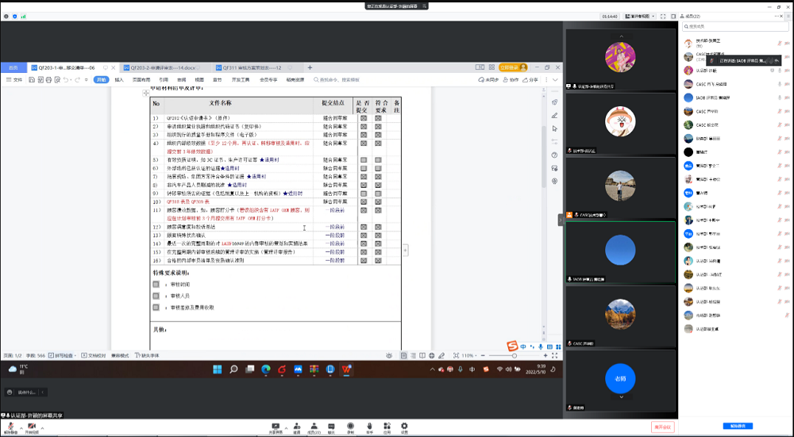Click the Save icon in WPS toolbar
794x437 pixels.
[x=32, y=80]
